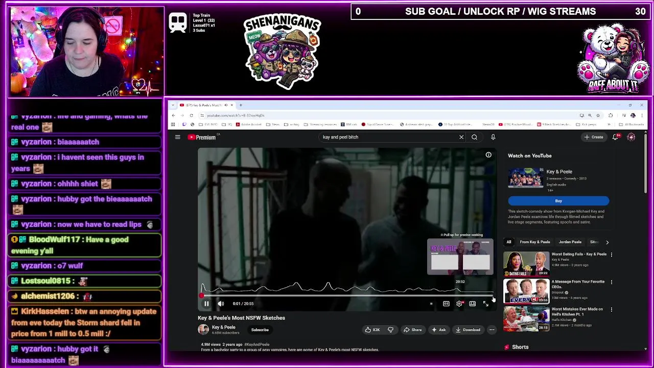Open options for 'A Message From Your Favorite CEOs'
Viewport: 654px width, 368px height.
point(611,282)
